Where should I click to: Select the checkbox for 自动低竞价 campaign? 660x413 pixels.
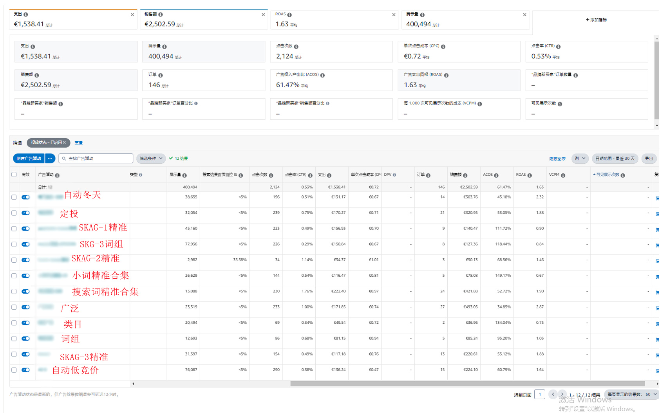pyautogui.click(x=14, y=370)
